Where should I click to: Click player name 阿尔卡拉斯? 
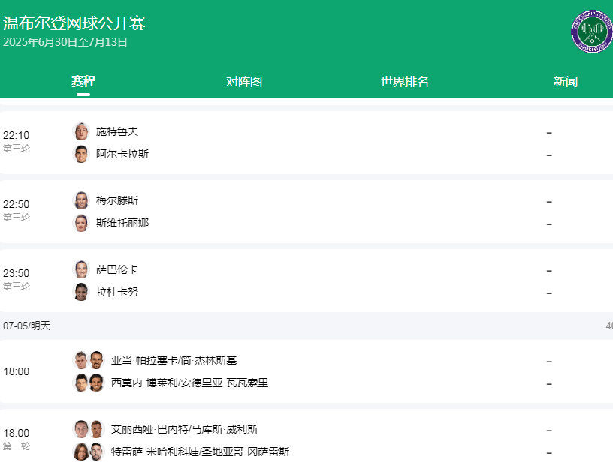click(122, 154)
